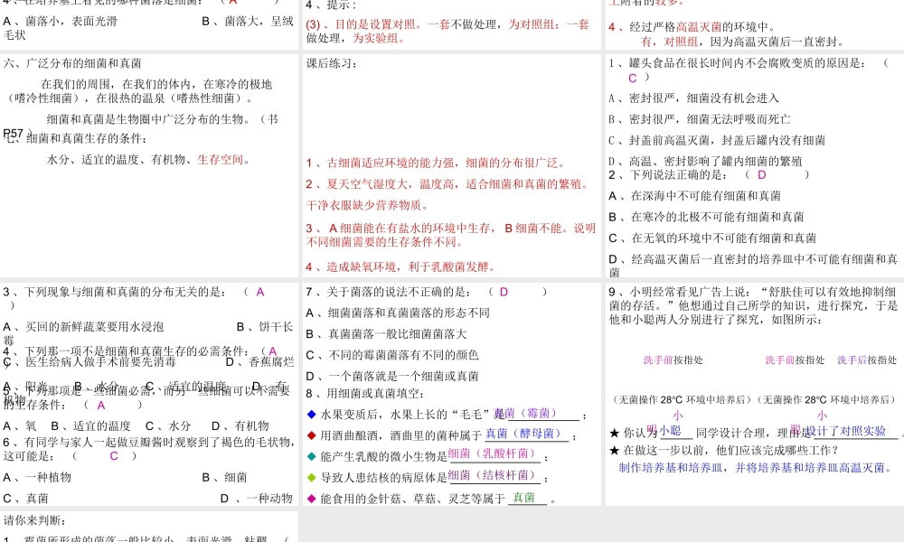Click the star bullet before 你认为
Screen dimensions: 904x542
pyautogui.click(x=615, y=434)
